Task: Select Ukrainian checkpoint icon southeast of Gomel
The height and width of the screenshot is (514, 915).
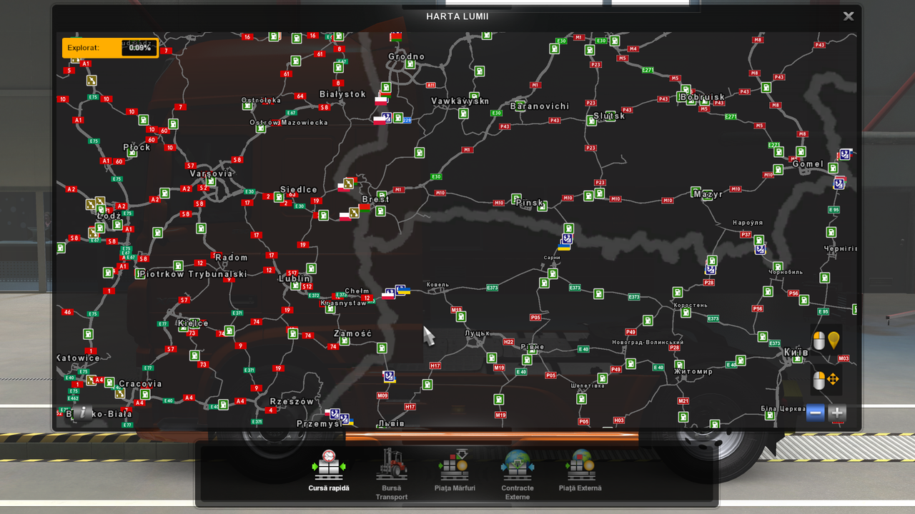Action: [839, 183]
